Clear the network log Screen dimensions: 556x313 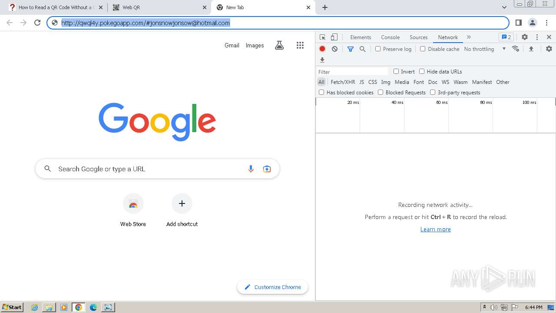point(334,49)
